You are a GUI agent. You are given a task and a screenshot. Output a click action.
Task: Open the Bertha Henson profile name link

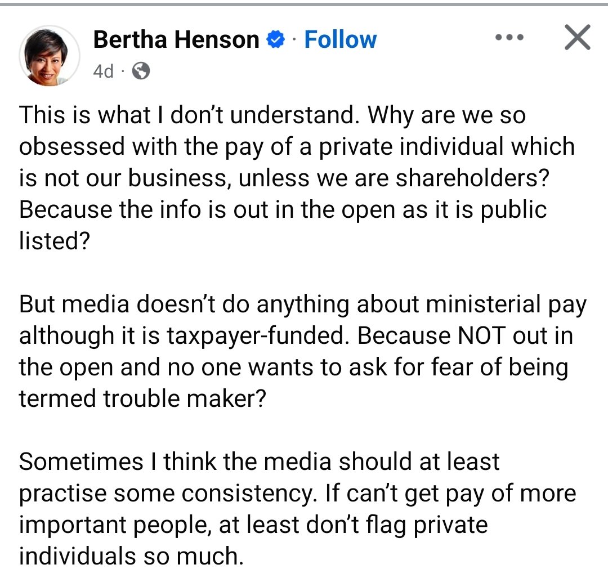click(176, 40)
